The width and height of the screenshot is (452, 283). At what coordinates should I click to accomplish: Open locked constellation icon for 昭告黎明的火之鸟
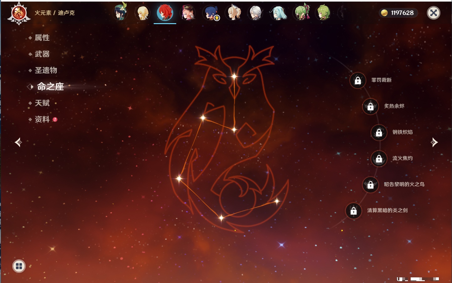click(371, 184)
